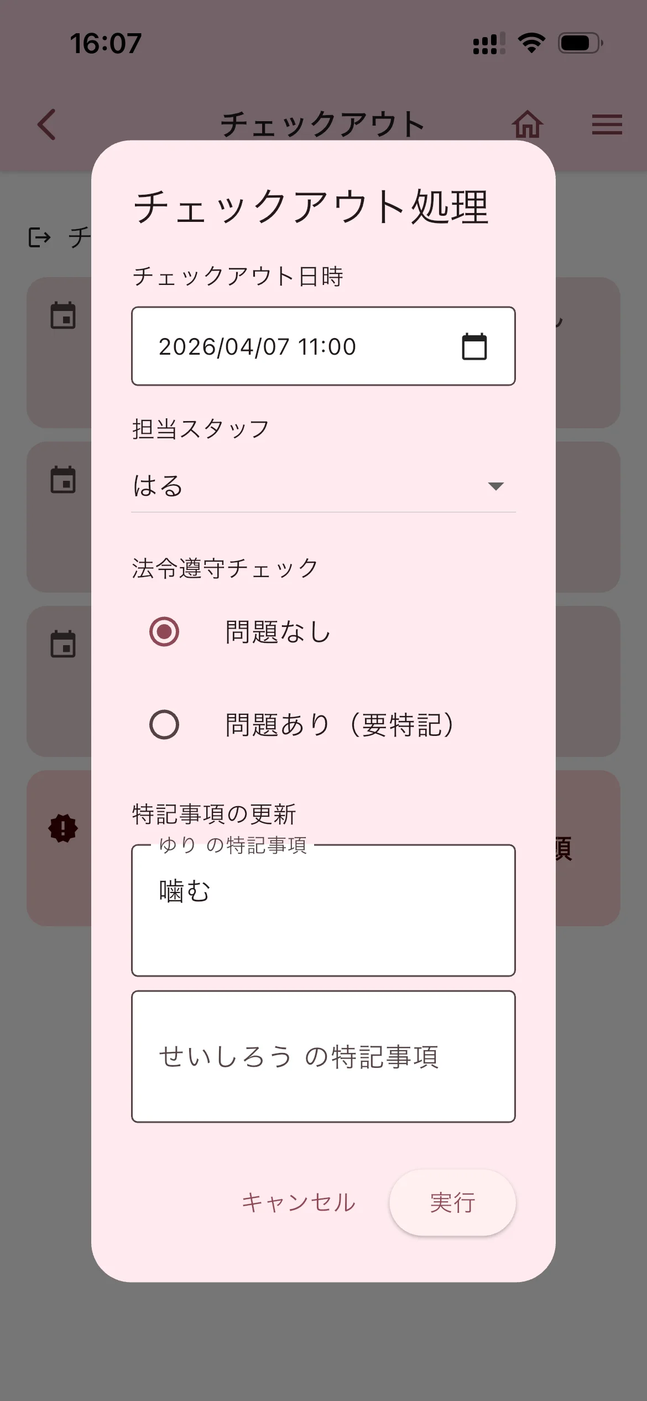Click the alert badge warning icon
The image size is (647, 1401).
(63, 828)
